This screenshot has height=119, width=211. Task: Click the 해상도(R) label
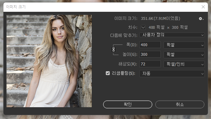pyautogui.click(x=128, y=64)
